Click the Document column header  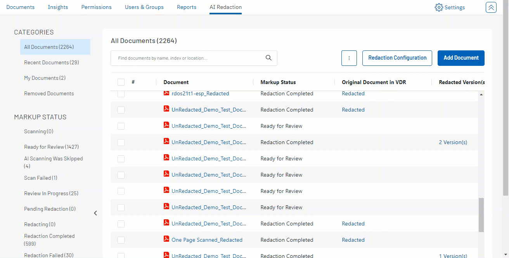(x=176, y=82)
